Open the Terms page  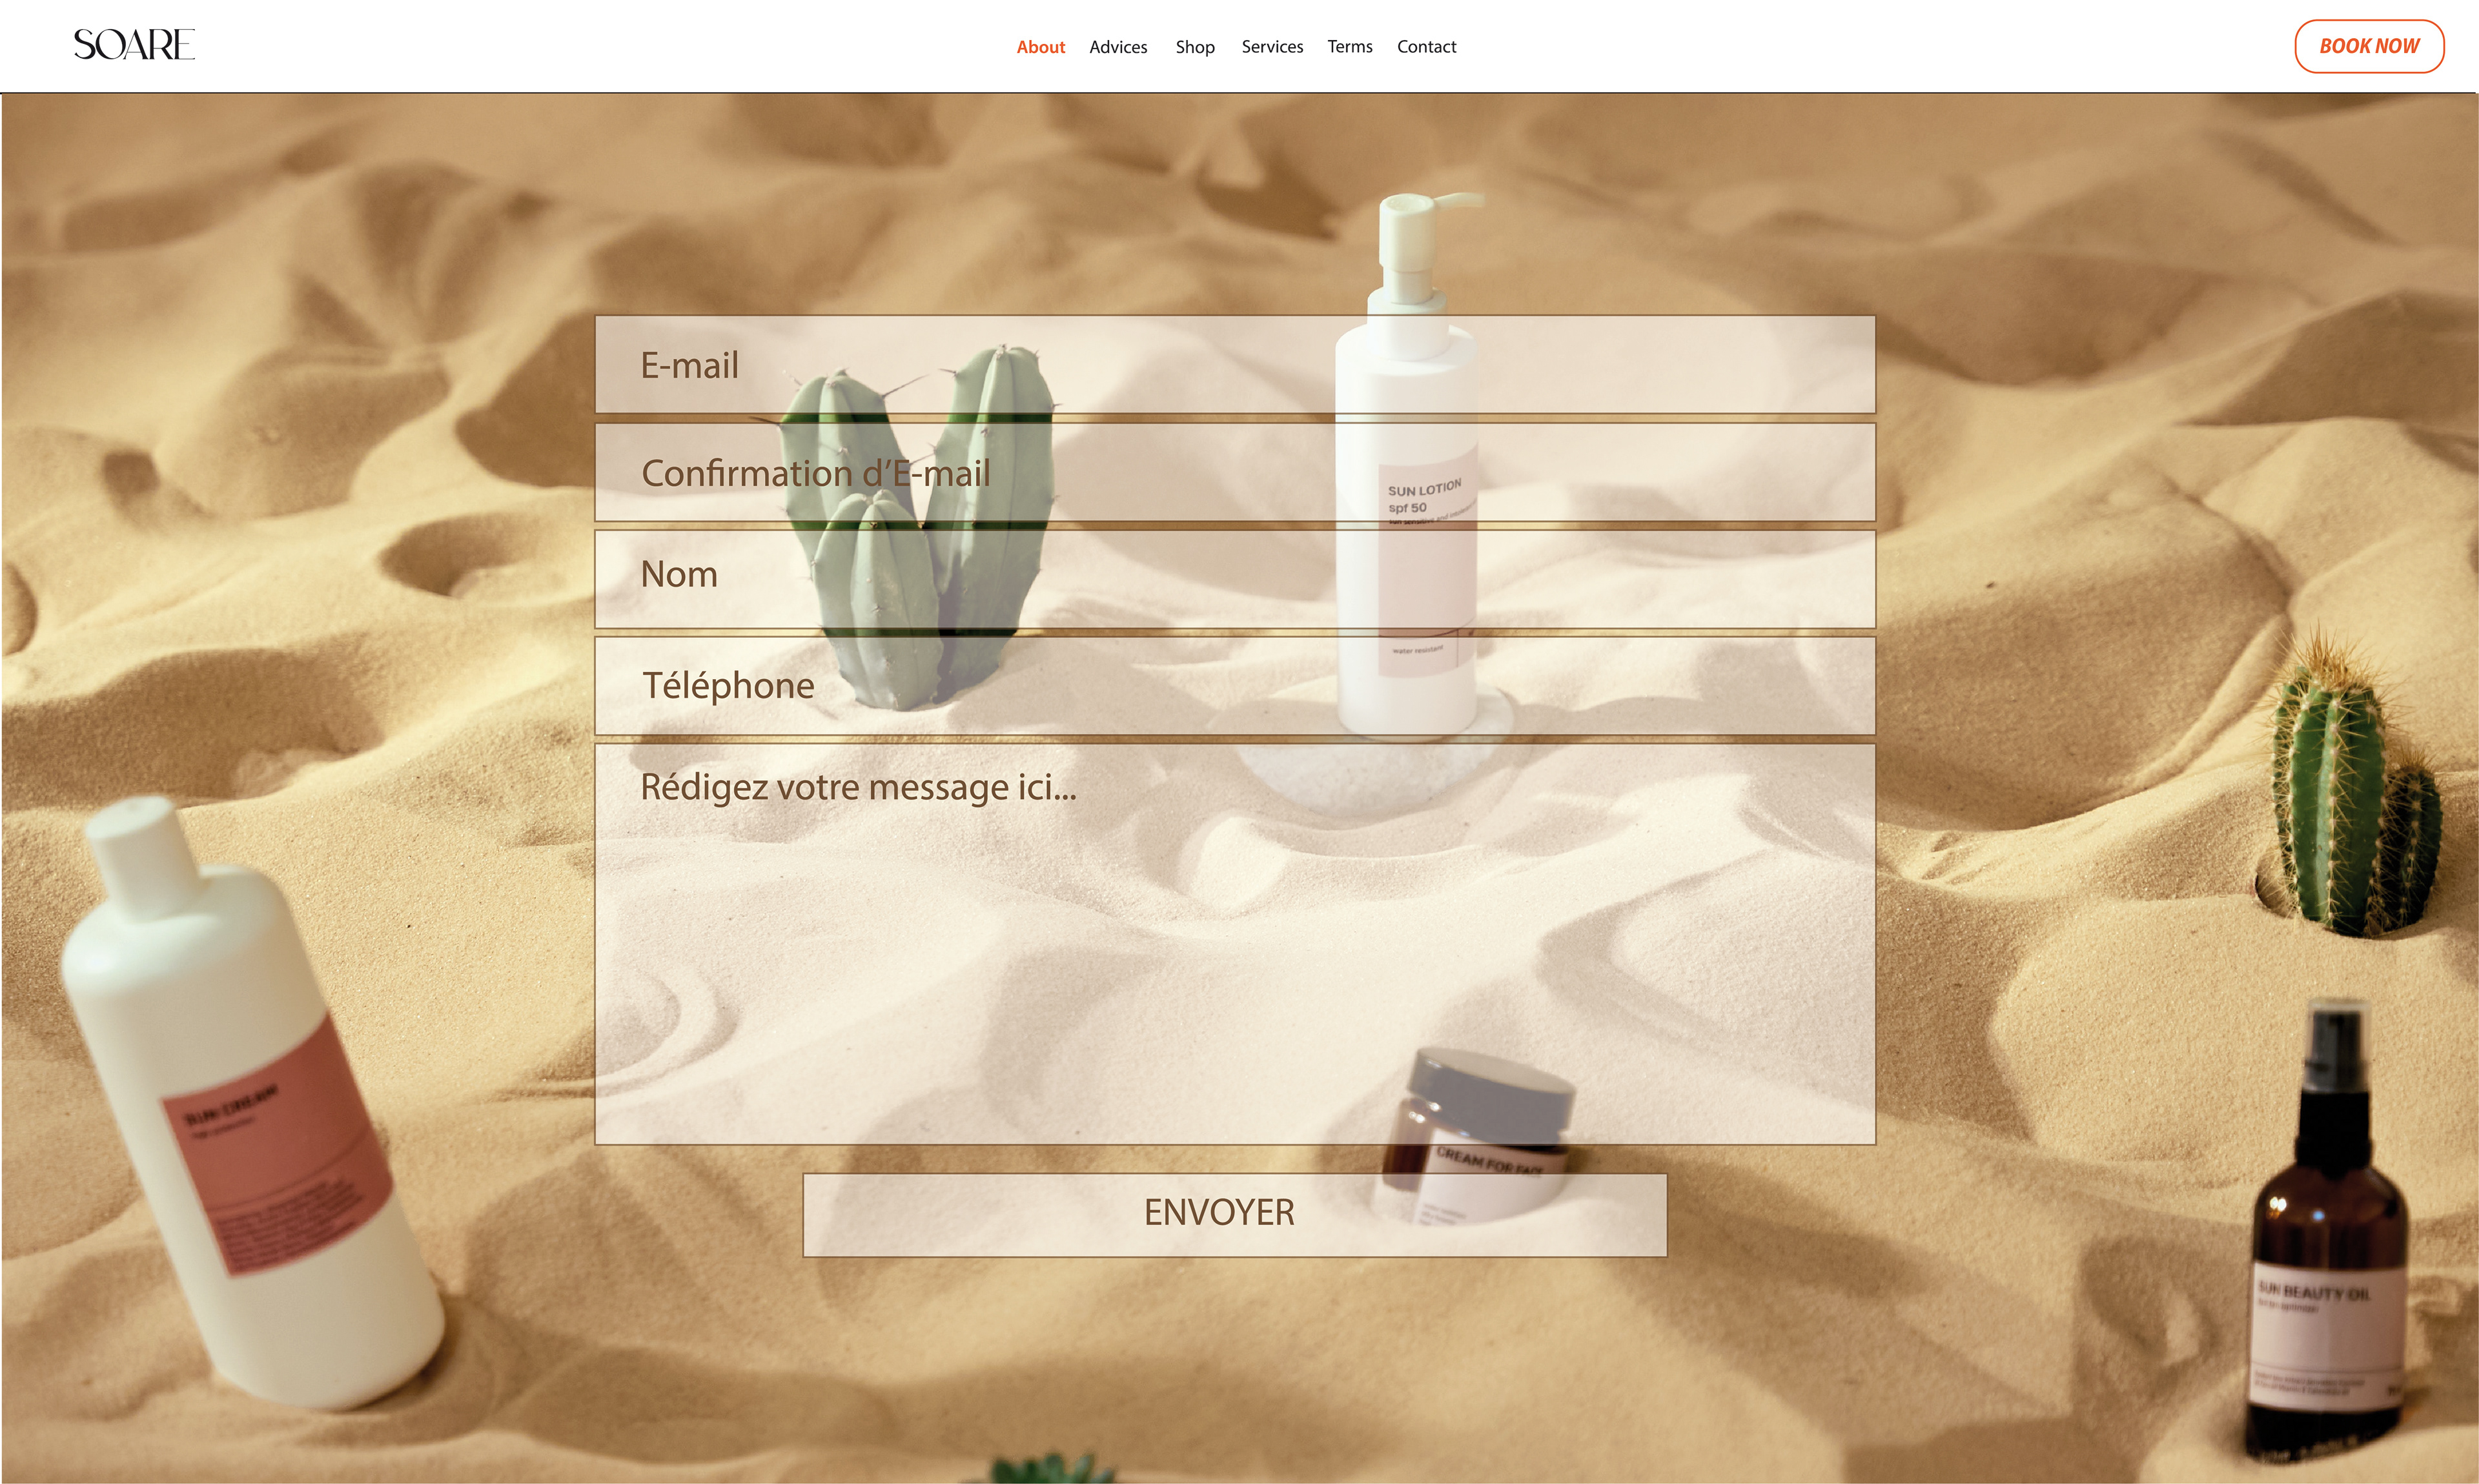pyautogui.click(x=1349, y=47)
